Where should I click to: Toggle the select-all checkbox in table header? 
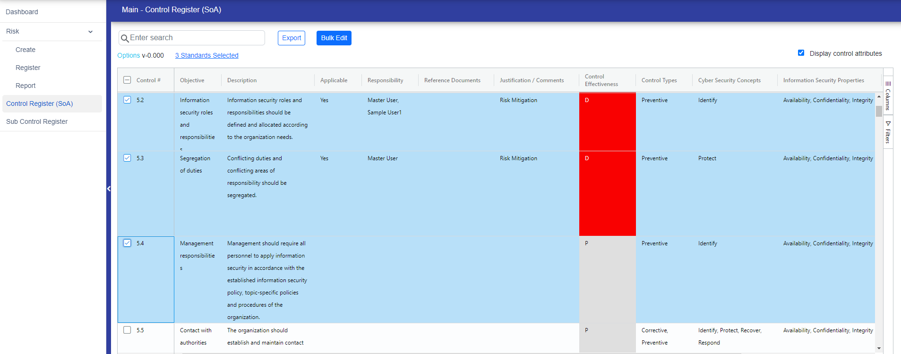(x=127, y=80)
